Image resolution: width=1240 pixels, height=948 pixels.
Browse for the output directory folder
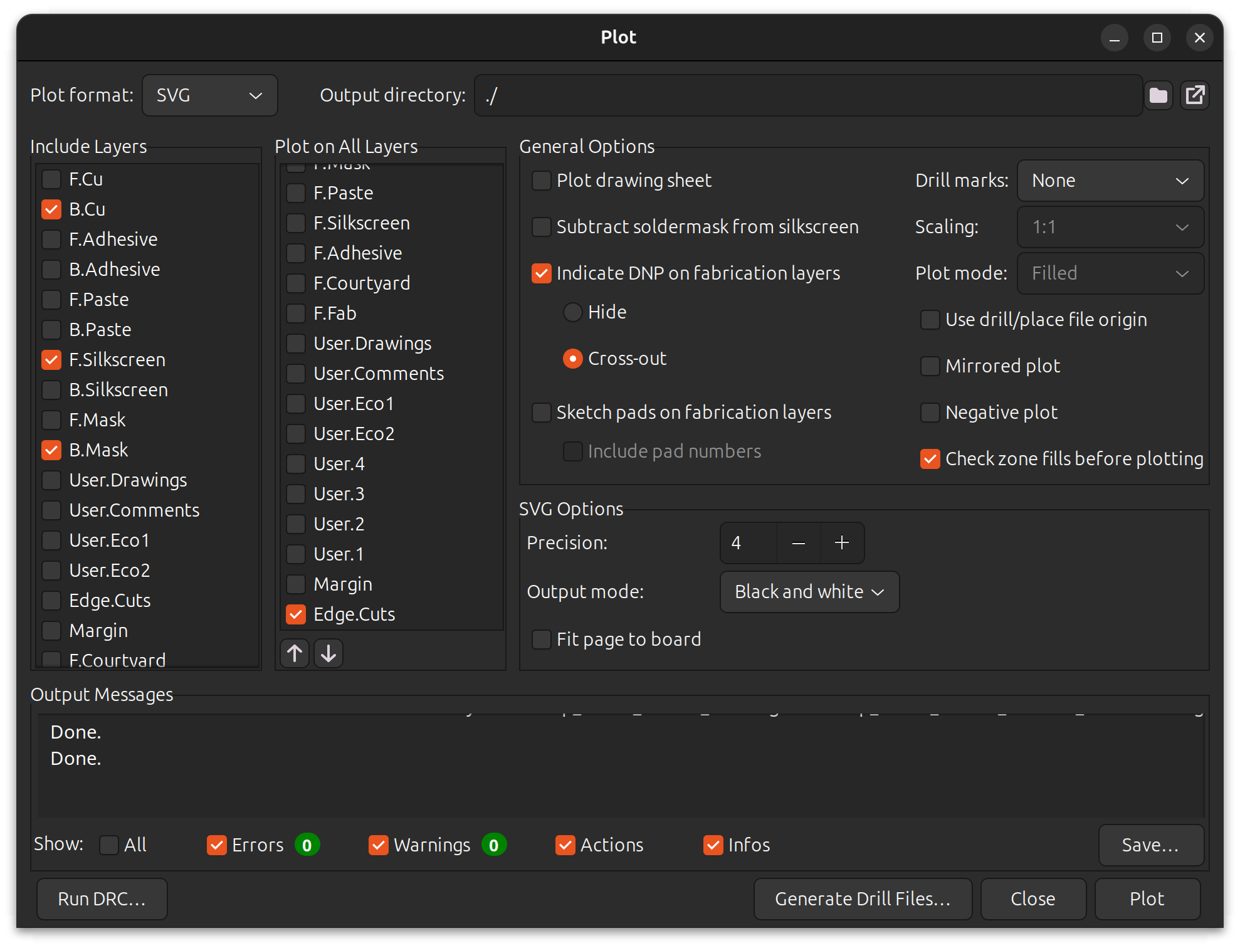point(1158,95)
